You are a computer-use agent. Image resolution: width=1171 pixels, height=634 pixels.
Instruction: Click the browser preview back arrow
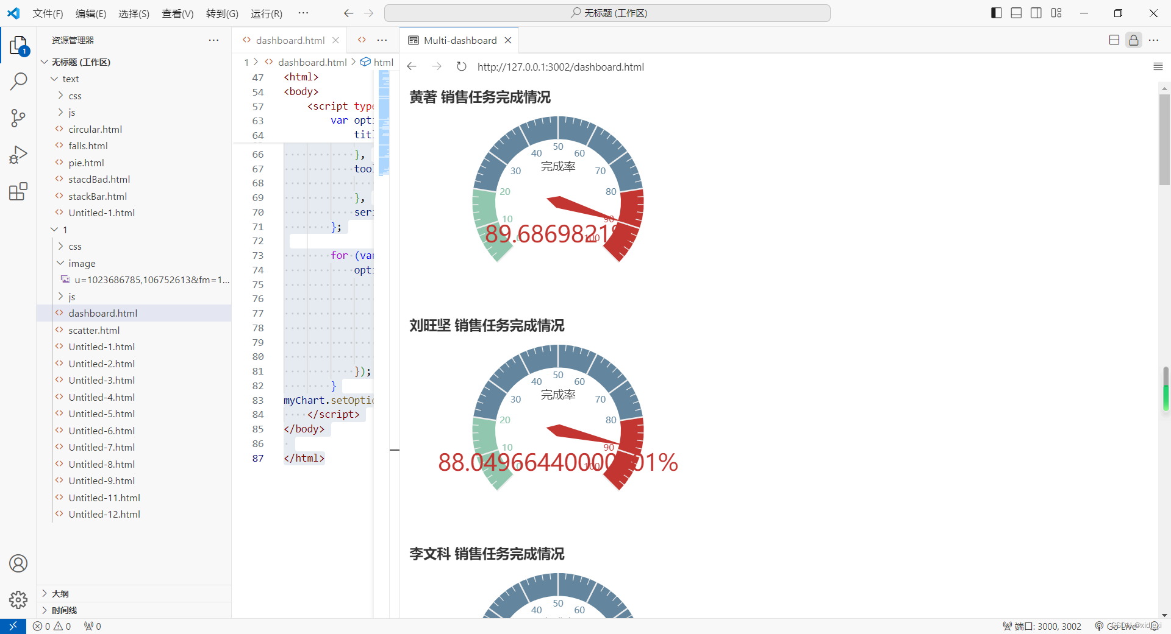pos(412,66)
